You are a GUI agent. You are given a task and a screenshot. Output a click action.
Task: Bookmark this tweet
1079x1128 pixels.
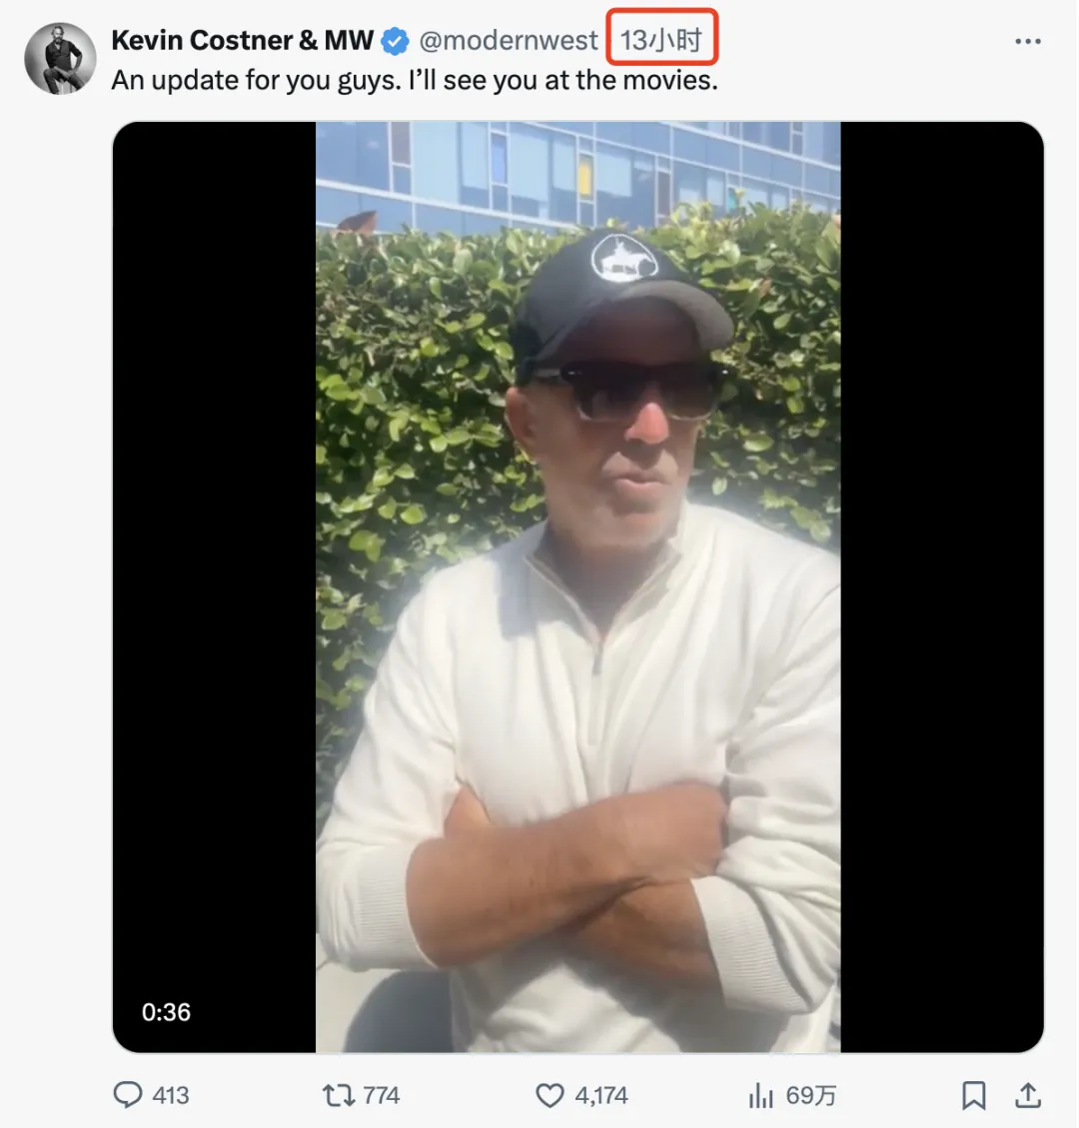[973, 1095]
